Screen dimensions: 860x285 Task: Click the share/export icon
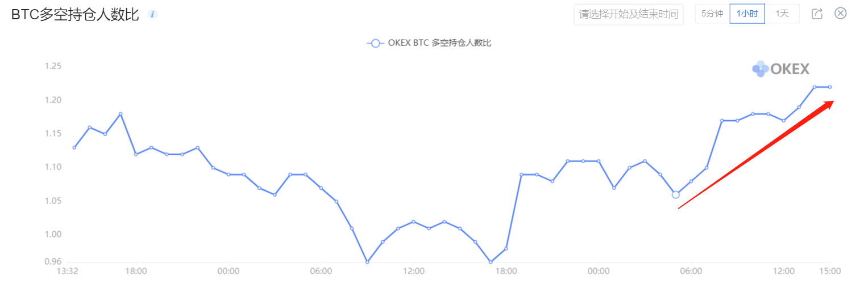click(817, 14)
